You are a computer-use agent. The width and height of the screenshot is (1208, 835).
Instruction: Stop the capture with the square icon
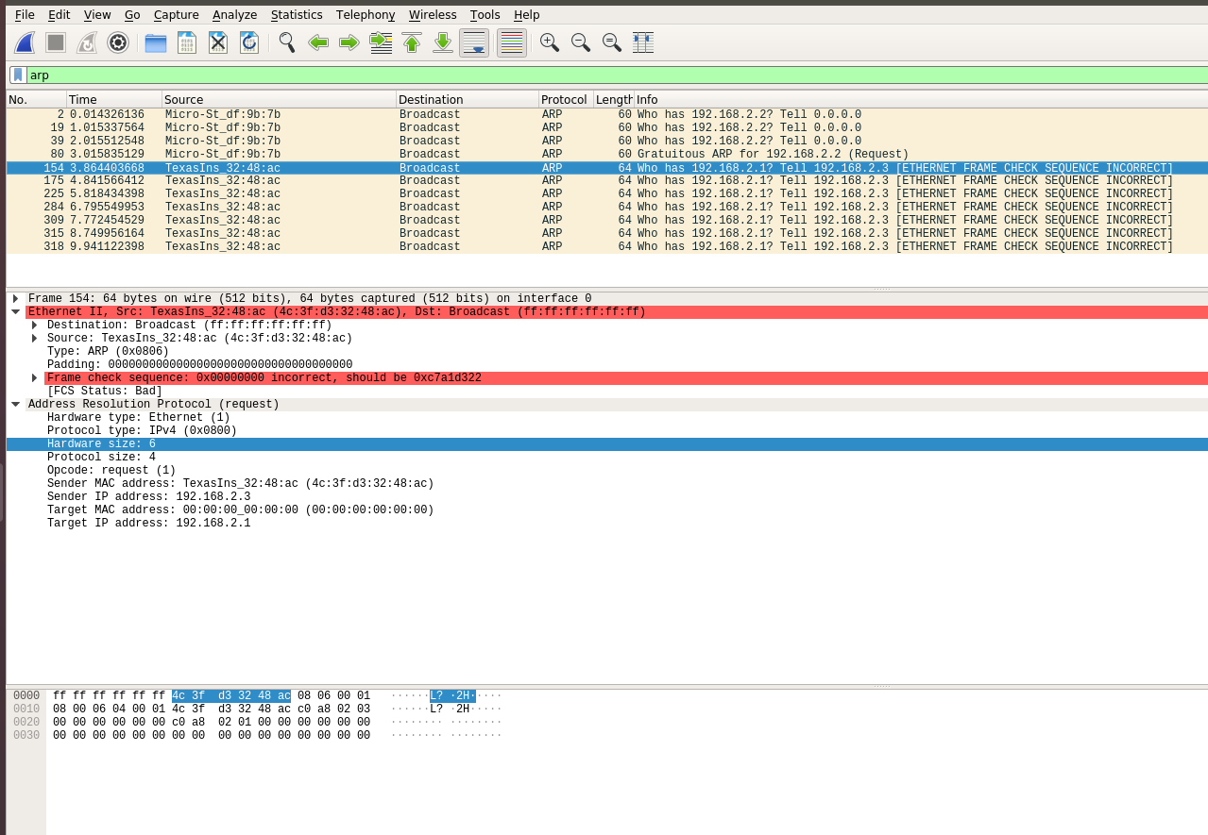pos(56,42)
